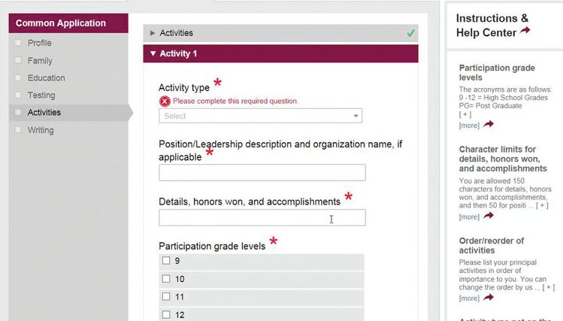The image size is (563, 321).
Task: Open the Profile section in sidebar
Action: point(39,43)
